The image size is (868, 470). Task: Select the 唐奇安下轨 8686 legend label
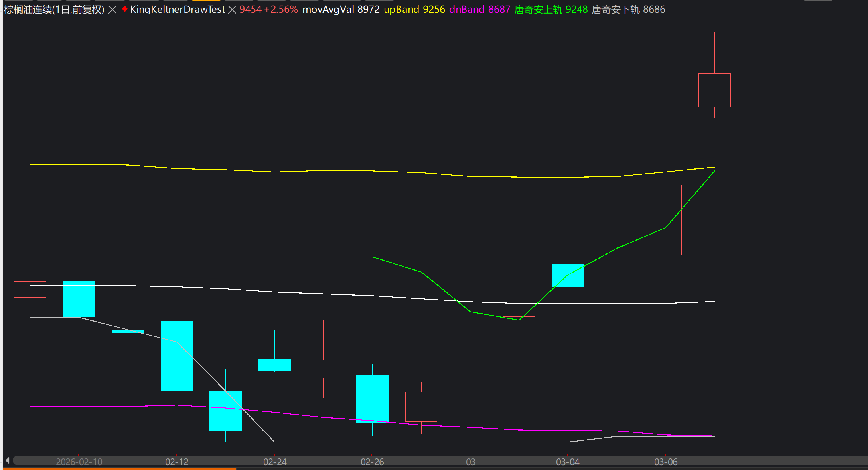point(628,10)
